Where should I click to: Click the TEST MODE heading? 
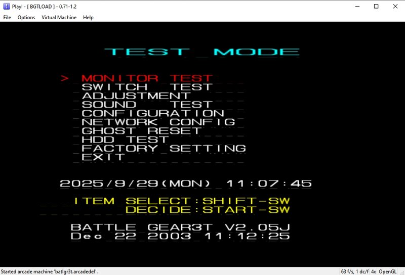pyautogui.click(x=201, y=52)
